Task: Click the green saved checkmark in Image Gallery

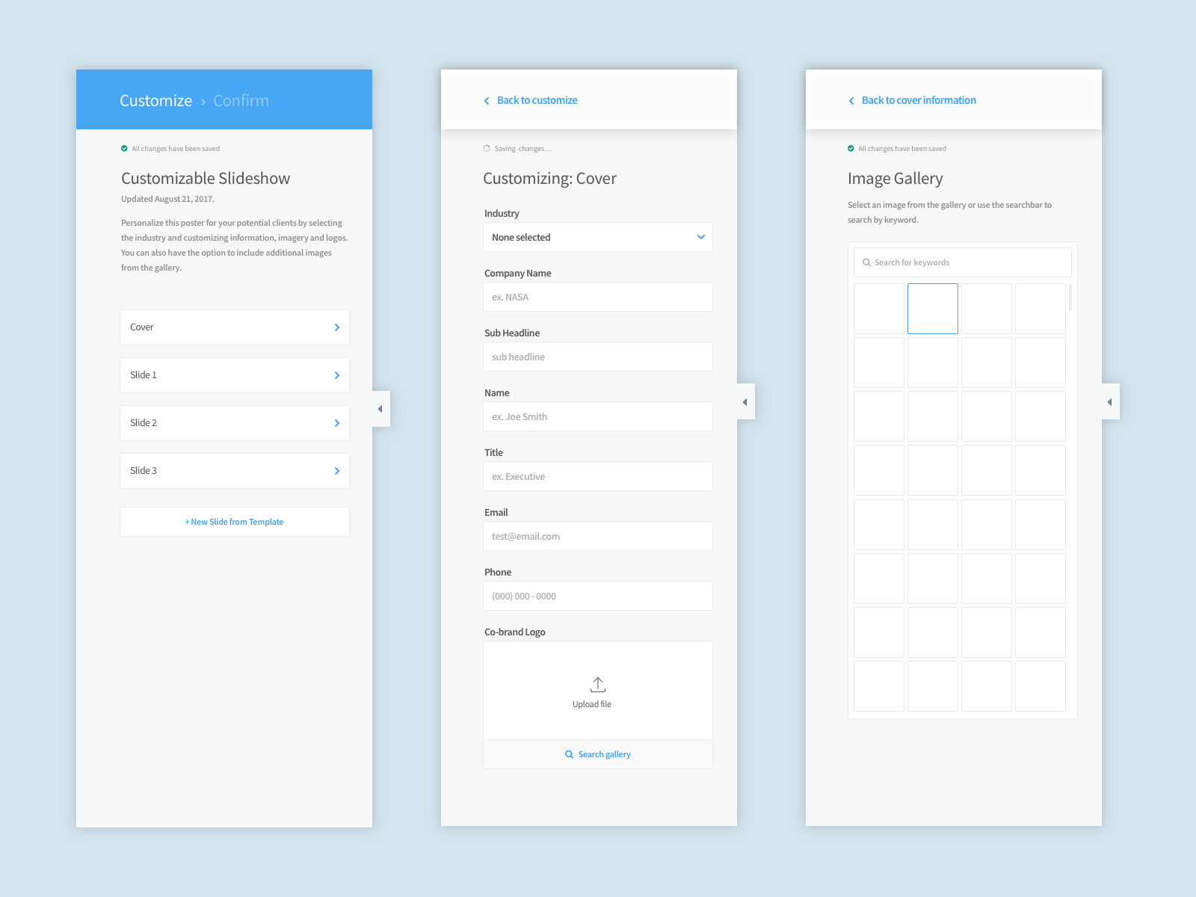Action: point(851,149)
